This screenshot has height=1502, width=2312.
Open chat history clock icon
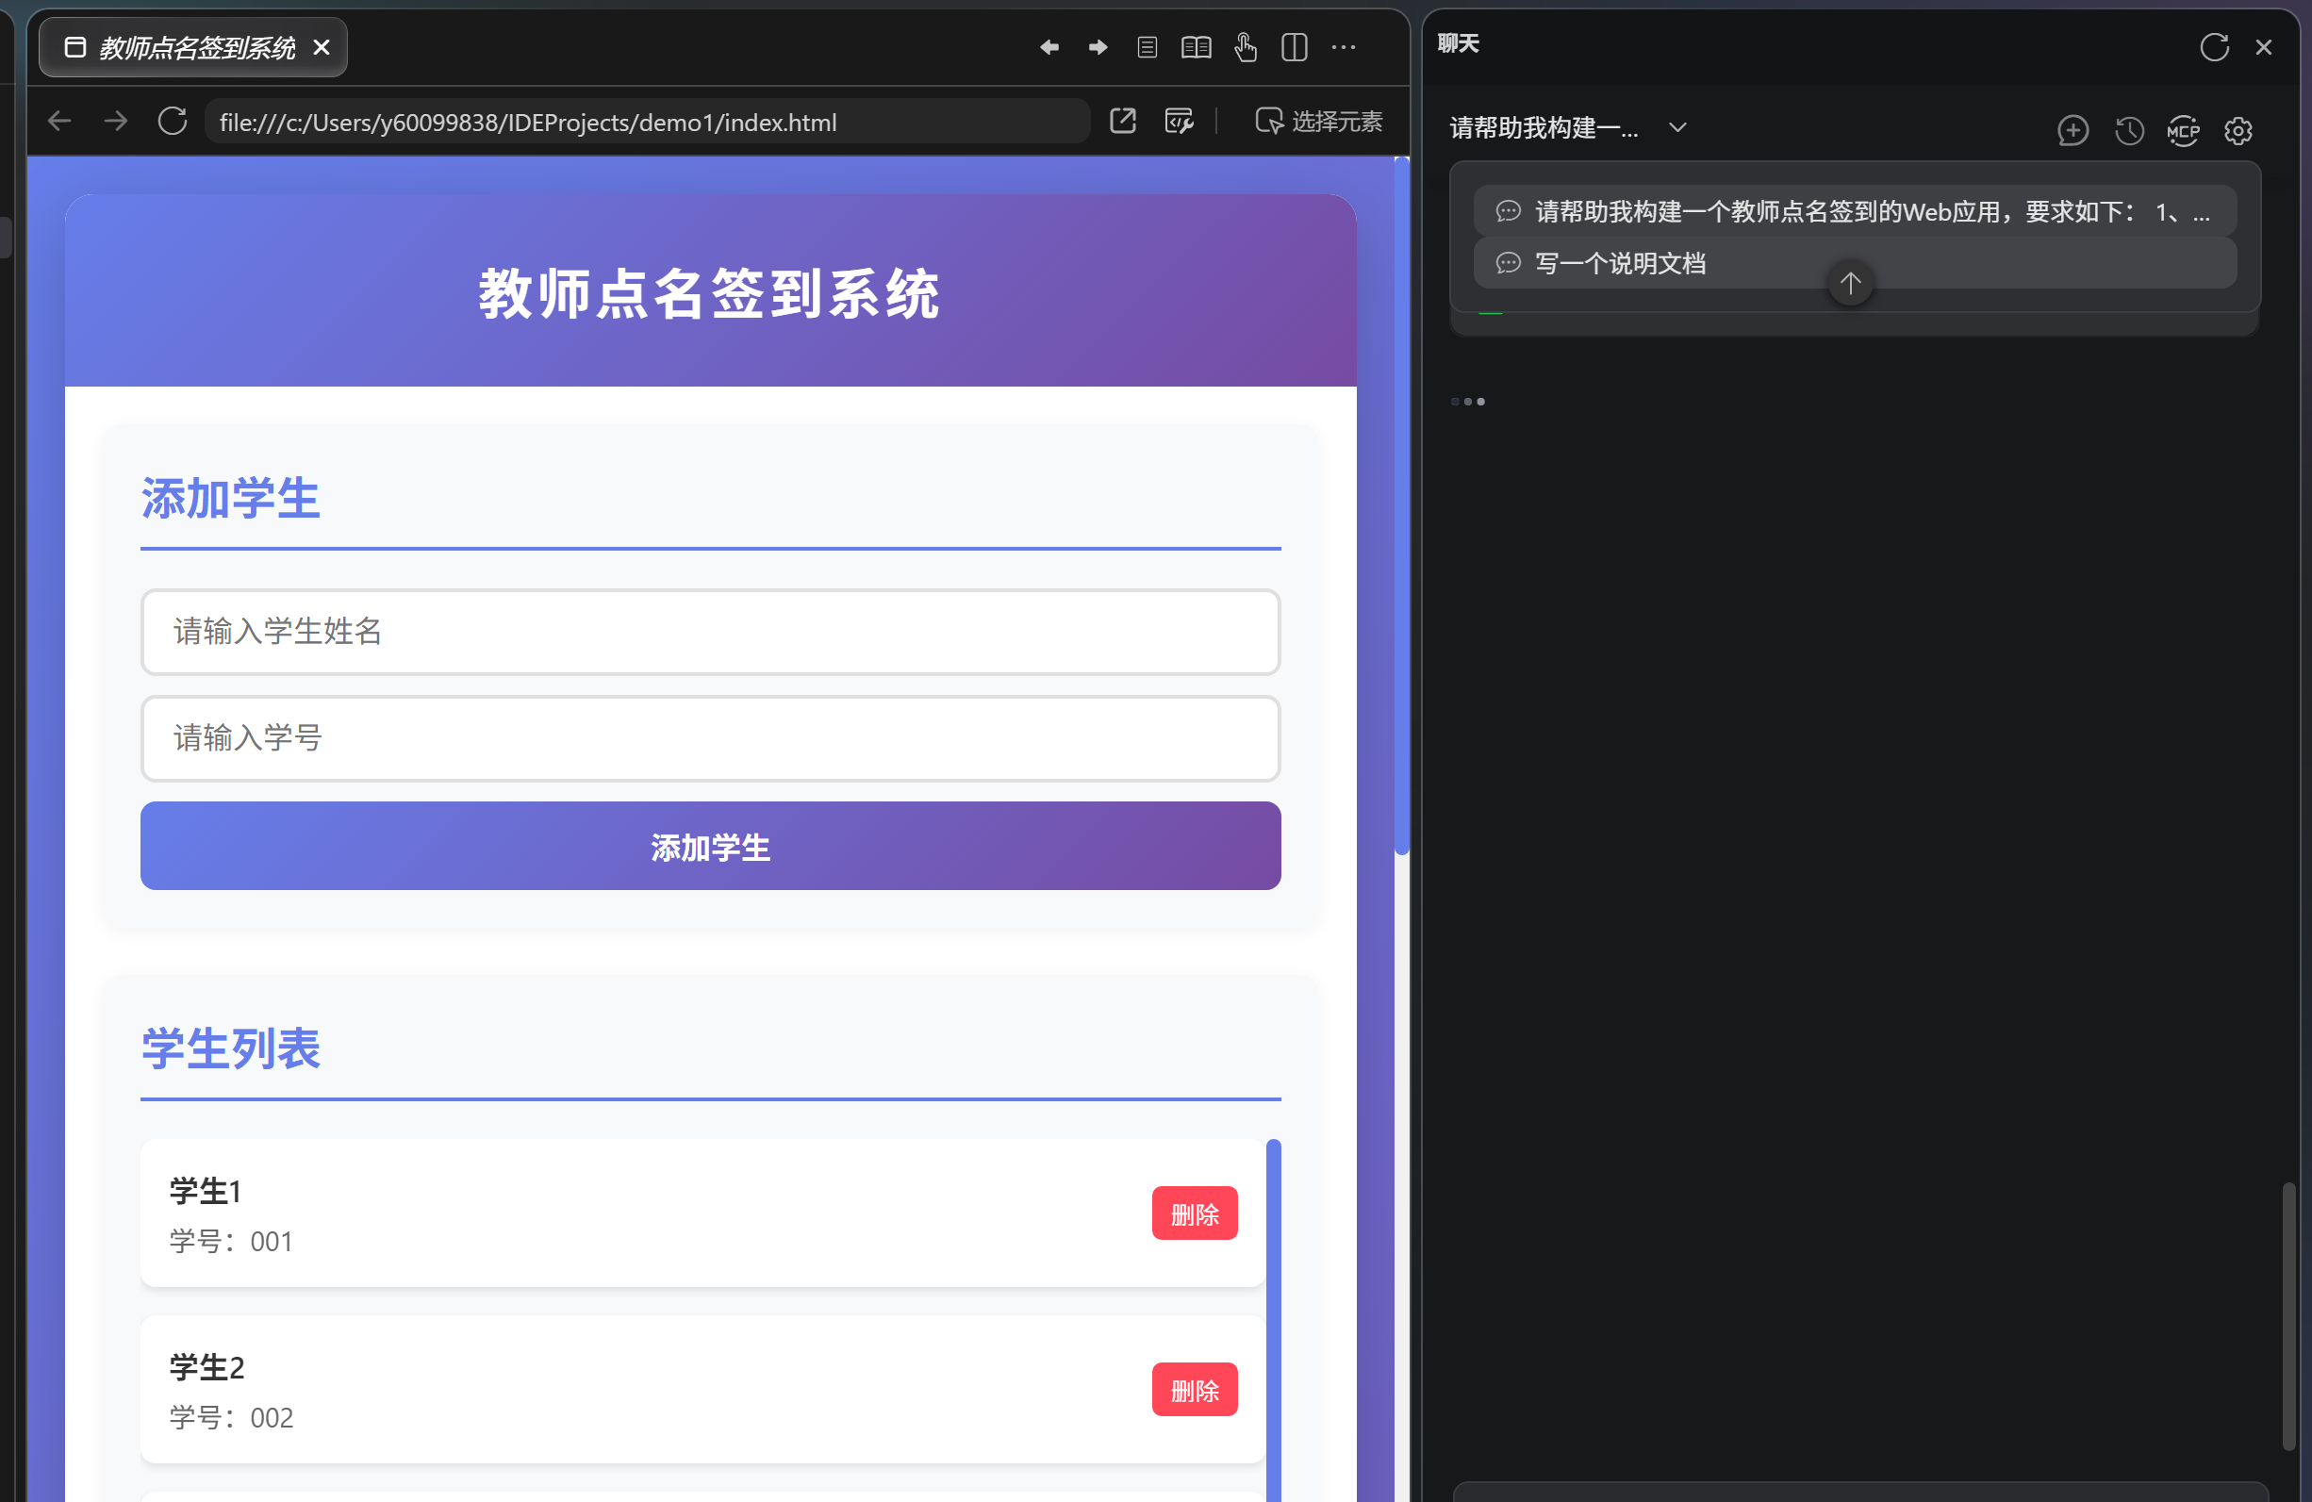pos(2128,130)
